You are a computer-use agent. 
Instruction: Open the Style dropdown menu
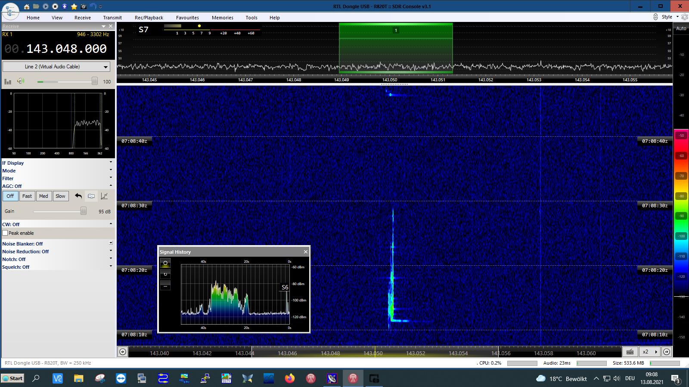[x=670, y=17]
